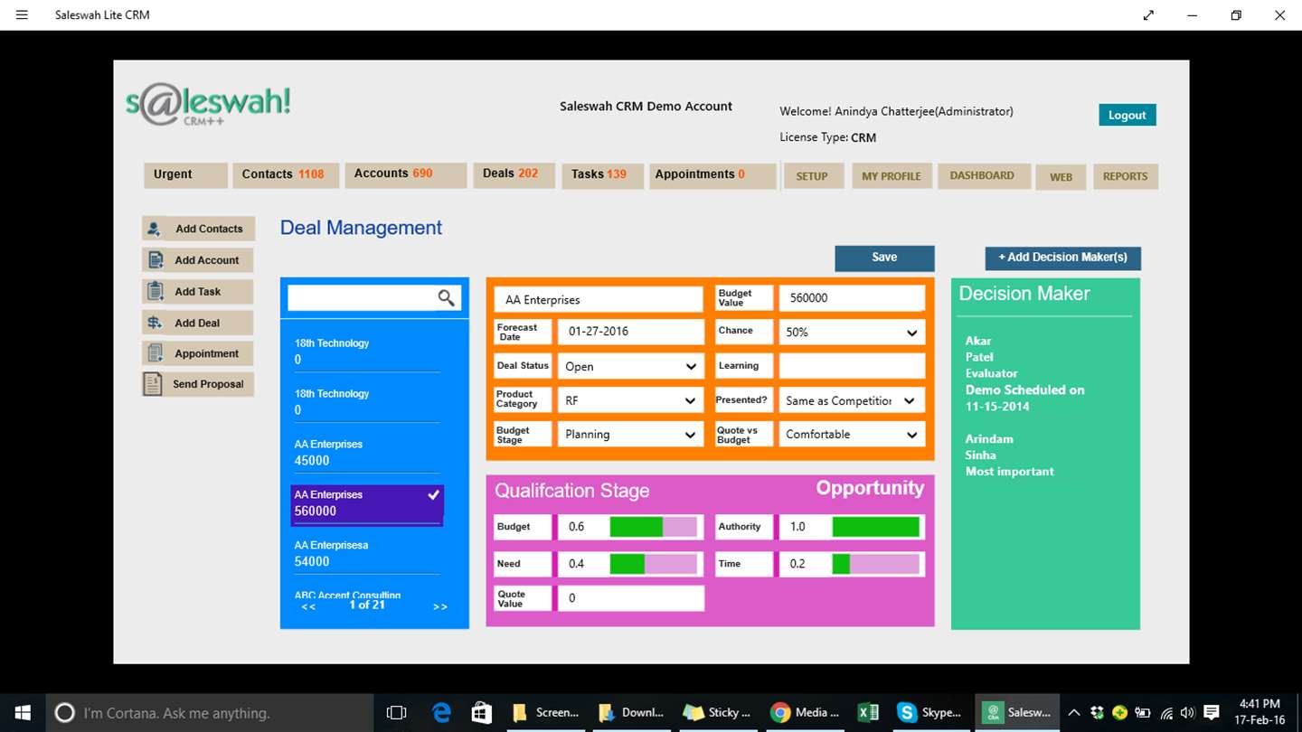Click the Add Decision Maker(s) button
The image size is (1302, 732).
pyautogui.click(x=1063, y=258)
